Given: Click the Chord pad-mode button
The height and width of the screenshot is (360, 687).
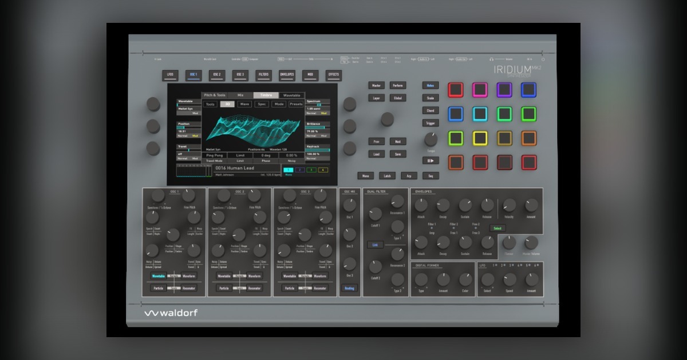Looking at the screenshot, I should (431, 110).
